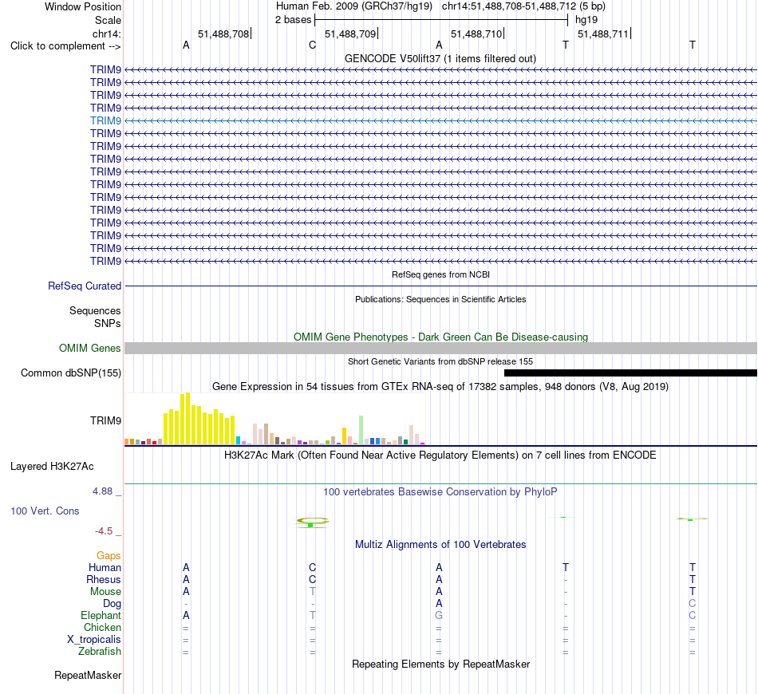Click the light green bar in GTEx chart
This screenshot has height=694, width=758.
coord(361,430)
